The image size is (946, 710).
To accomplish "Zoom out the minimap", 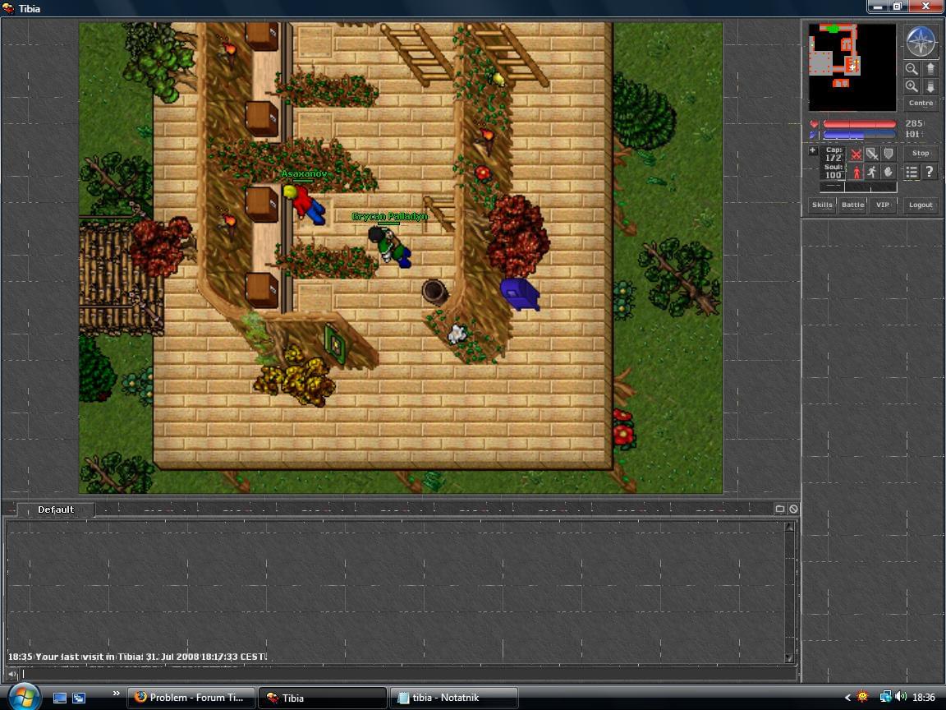I will 912,69.
